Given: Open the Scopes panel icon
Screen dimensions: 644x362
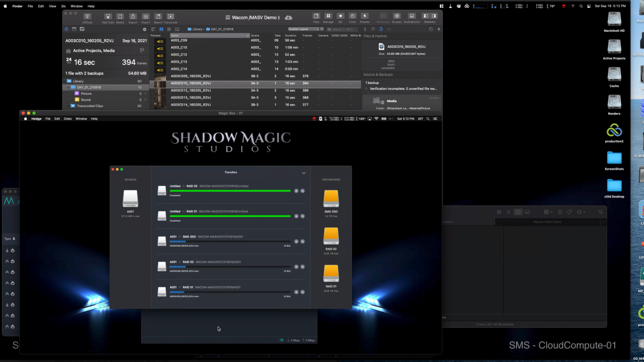Looking at the screenshot, I should (x=397, y=16).
